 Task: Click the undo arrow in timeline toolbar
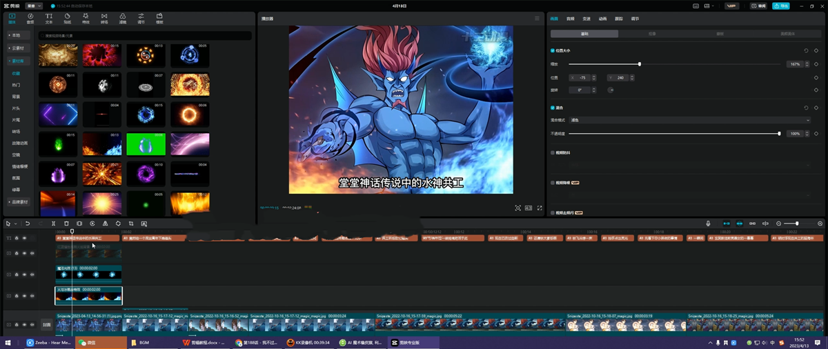[28, 223]
